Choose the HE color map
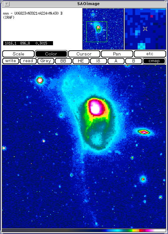 pyautogui.click(x=81, y=61)
